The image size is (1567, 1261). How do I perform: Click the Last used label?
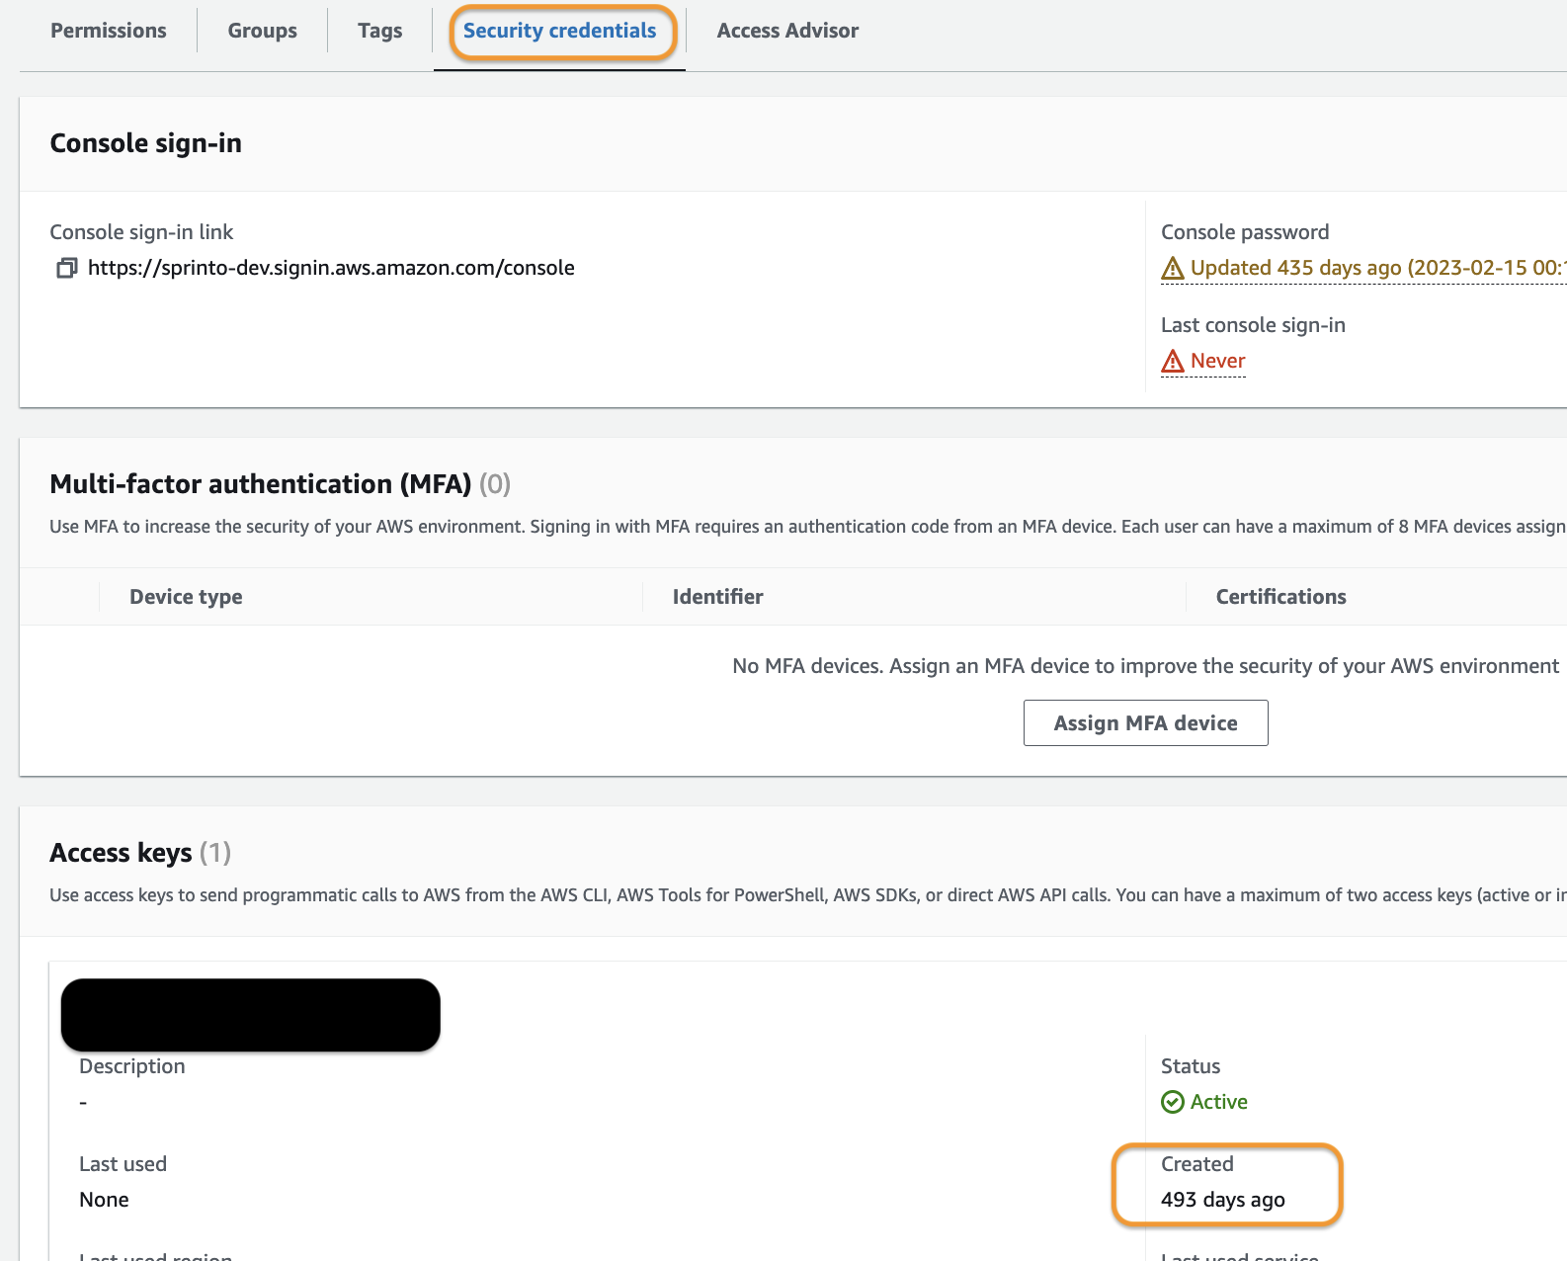coord(123,1164)
